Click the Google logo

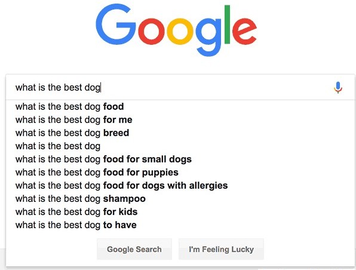pos(176,30)
